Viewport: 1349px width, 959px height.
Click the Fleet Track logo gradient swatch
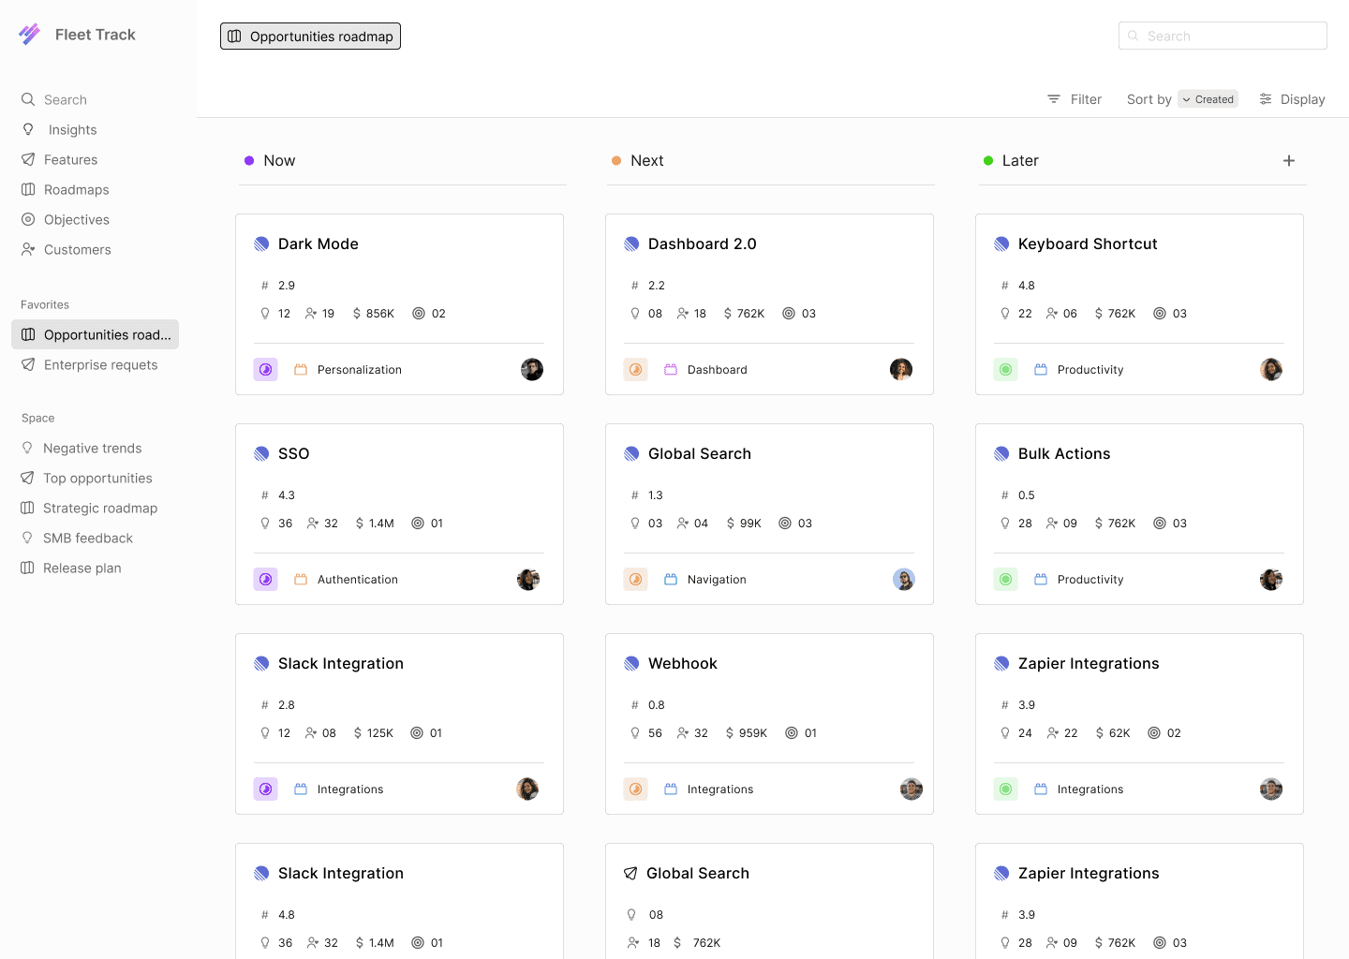point(29,34)
